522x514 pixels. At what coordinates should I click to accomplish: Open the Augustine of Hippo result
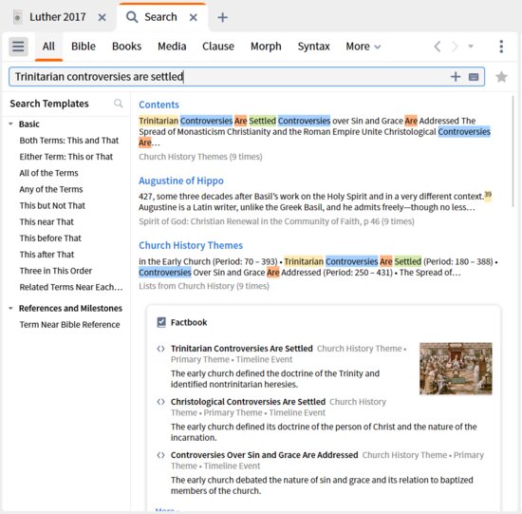181,181
